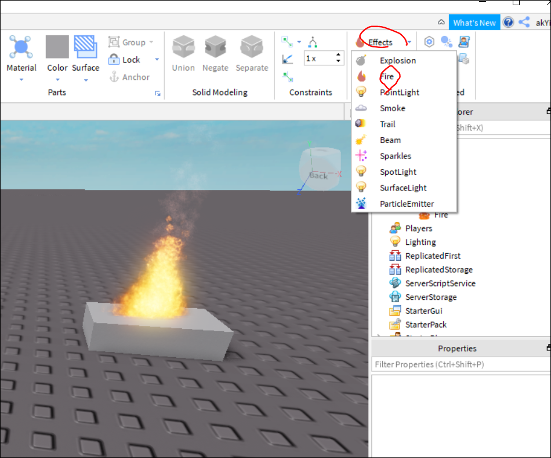This screenshot has height=458, width=551.
Task: Click the constraint scale 1x field
Action: (x=320, y=58)
